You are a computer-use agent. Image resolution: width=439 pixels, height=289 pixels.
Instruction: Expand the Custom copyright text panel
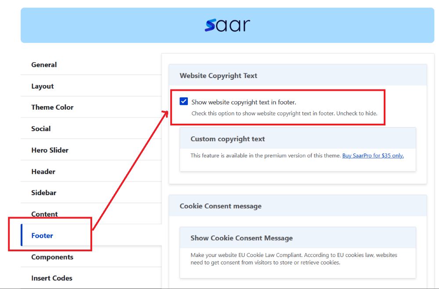point(227,139)
